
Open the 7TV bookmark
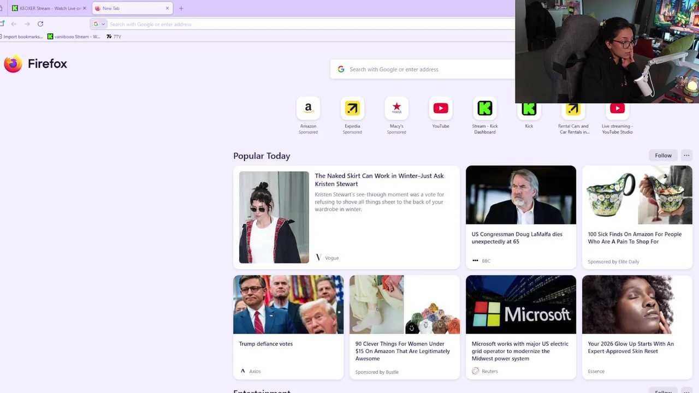coord(114,37)
